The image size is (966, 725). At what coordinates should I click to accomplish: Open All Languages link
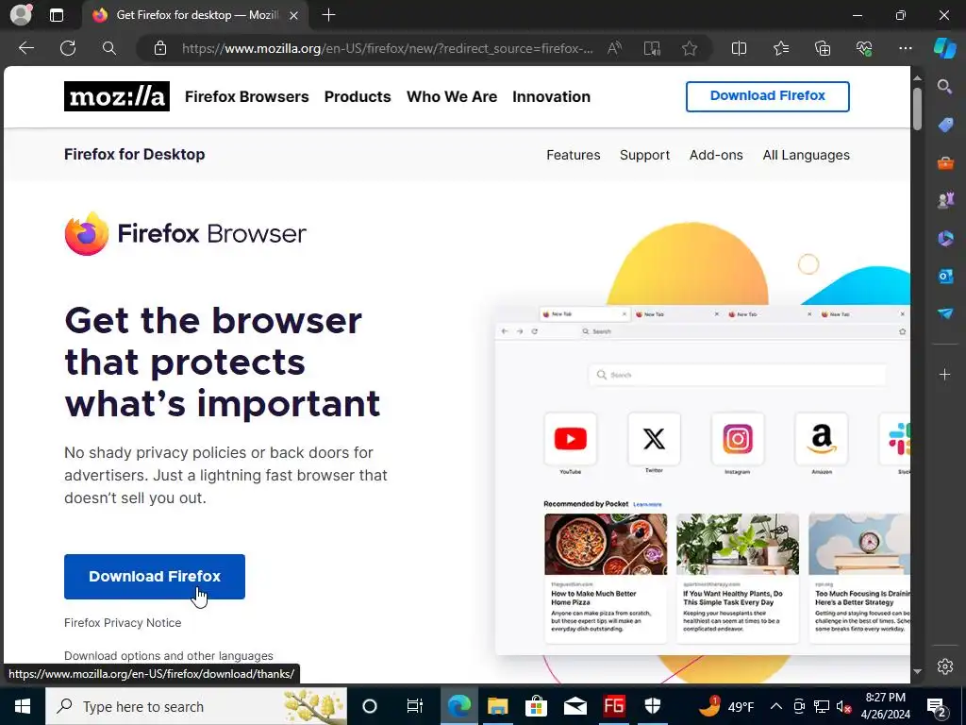coord(806,155)
